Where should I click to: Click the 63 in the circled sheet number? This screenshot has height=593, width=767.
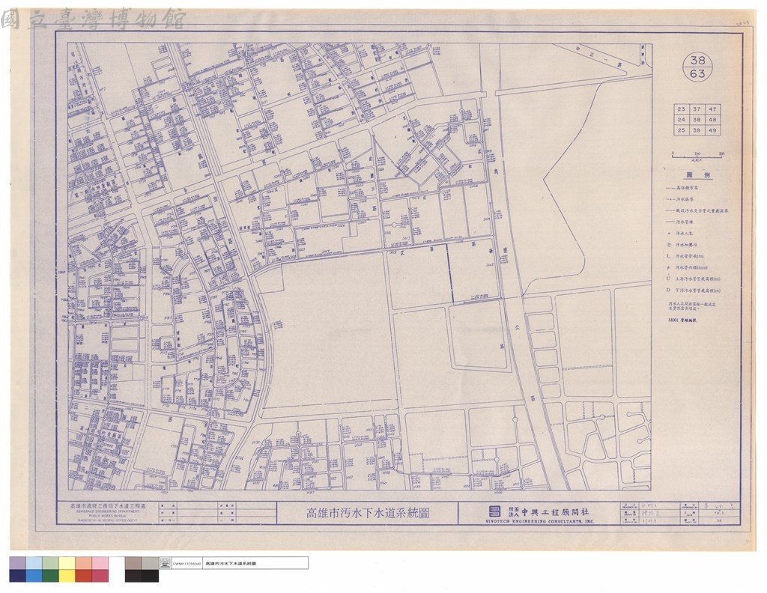[697, 74]
